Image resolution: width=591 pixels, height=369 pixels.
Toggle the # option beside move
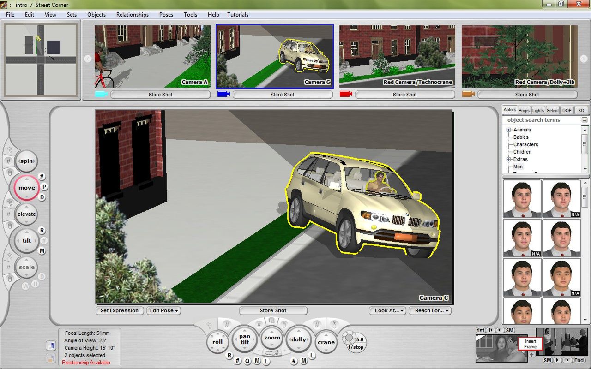pyautogui.click(x=42, y=177)
